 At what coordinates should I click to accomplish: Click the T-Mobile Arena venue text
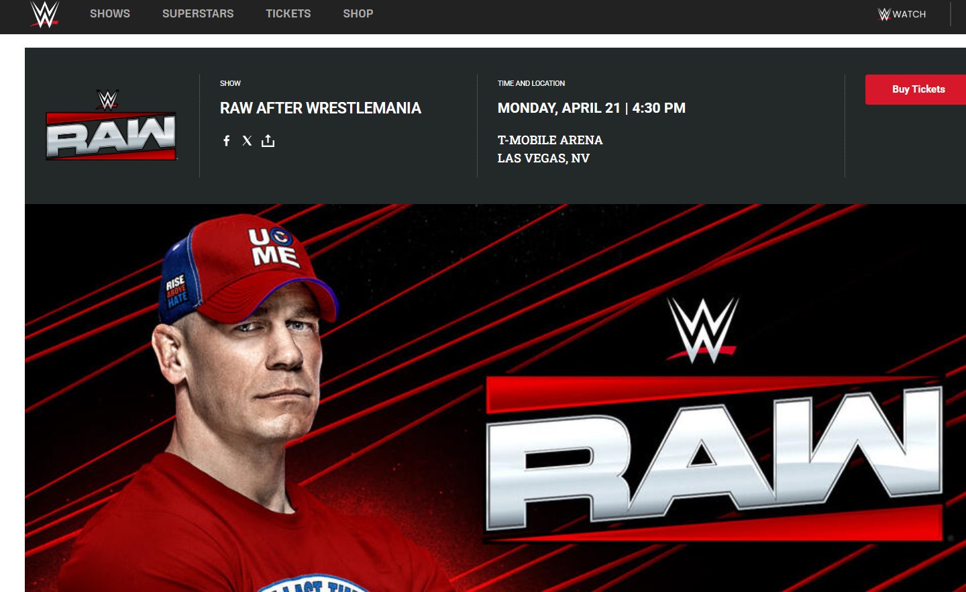[550, 140]
